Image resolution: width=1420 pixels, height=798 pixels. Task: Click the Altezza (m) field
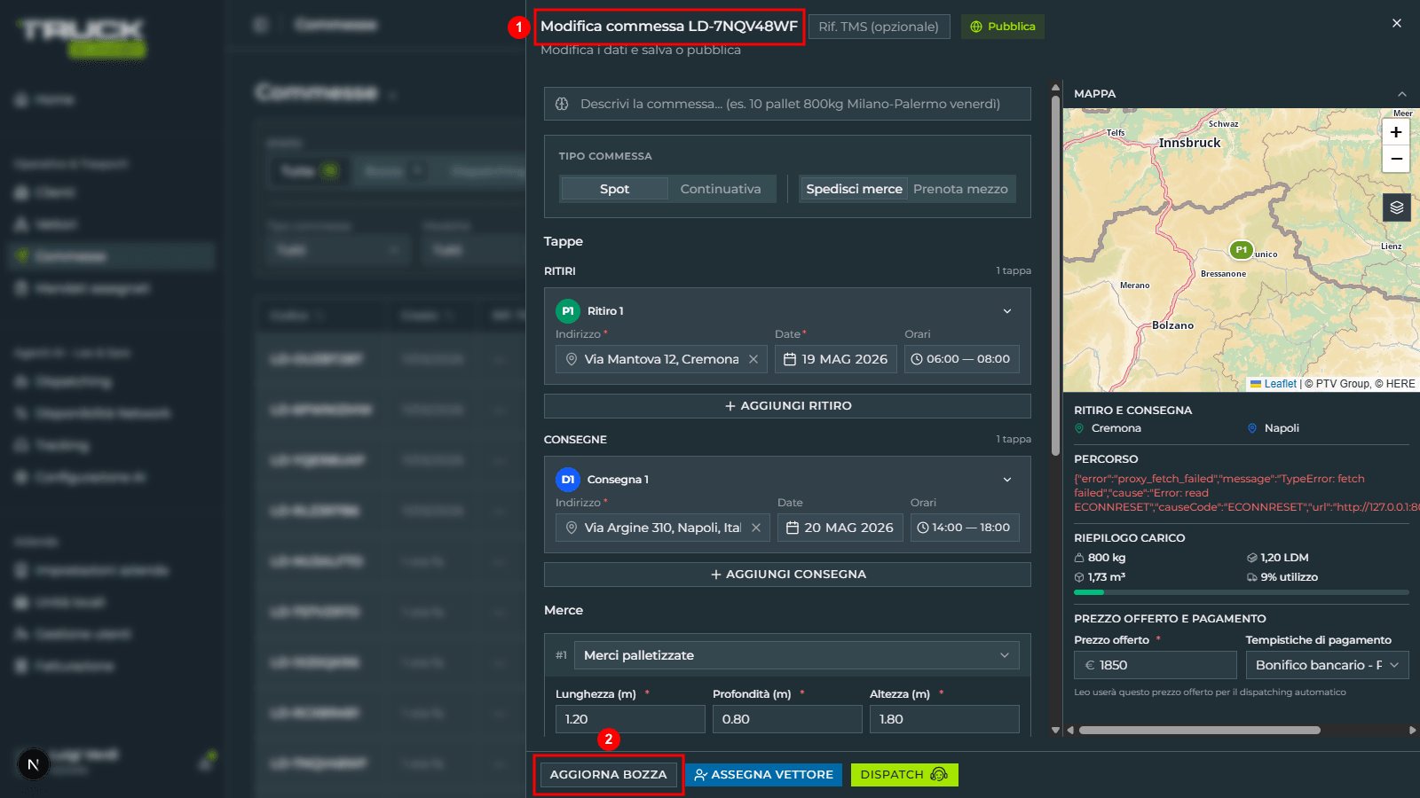click(944, 719)
